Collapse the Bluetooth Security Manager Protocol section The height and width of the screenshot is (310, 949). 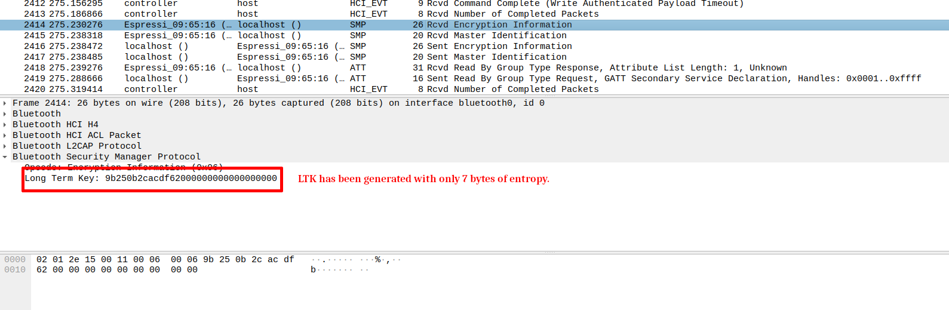click(5, 157)
